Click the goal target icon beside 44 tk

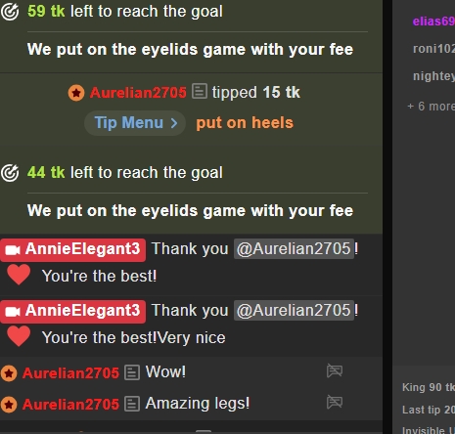click(10, 173)
